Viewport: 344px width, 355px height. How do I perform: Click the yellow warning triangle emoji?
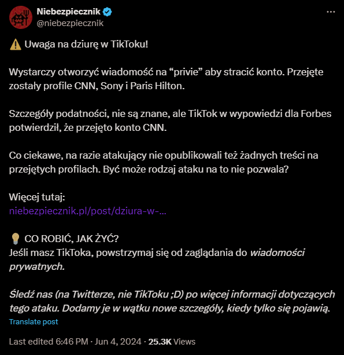tap(16, 45)
